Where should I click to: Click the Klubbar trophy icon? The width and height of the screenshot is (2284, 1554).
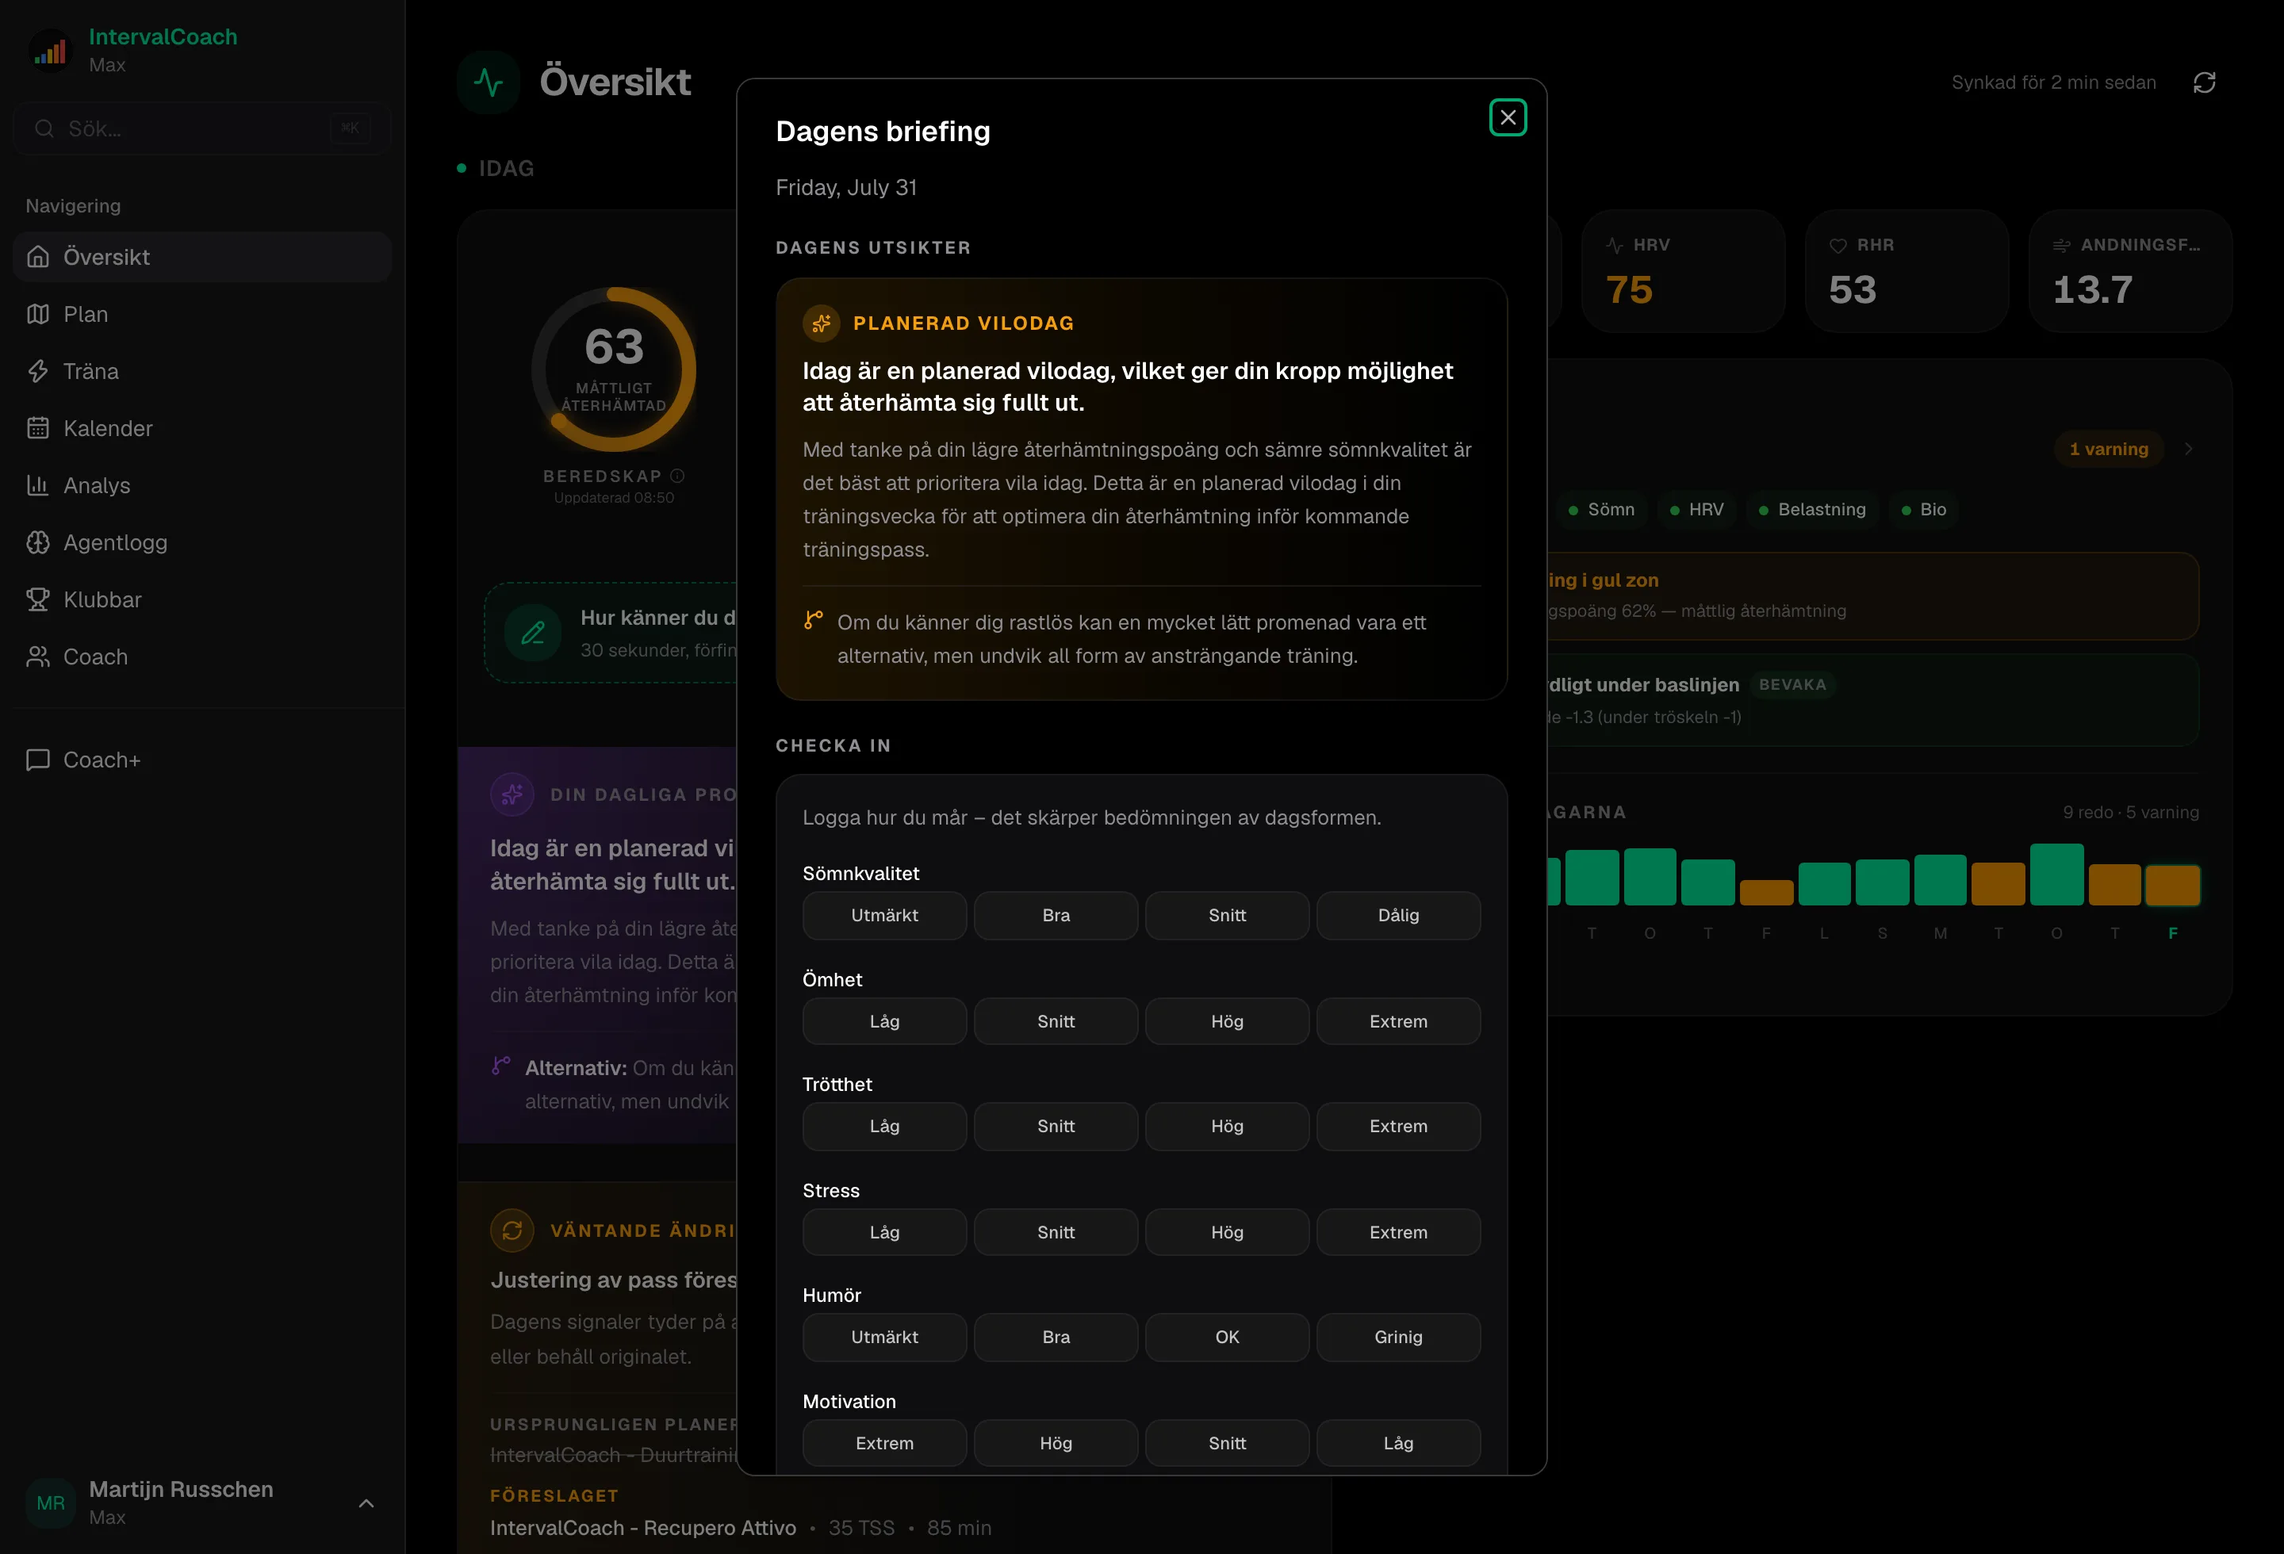pyautogui.click(x=38, y=599)
